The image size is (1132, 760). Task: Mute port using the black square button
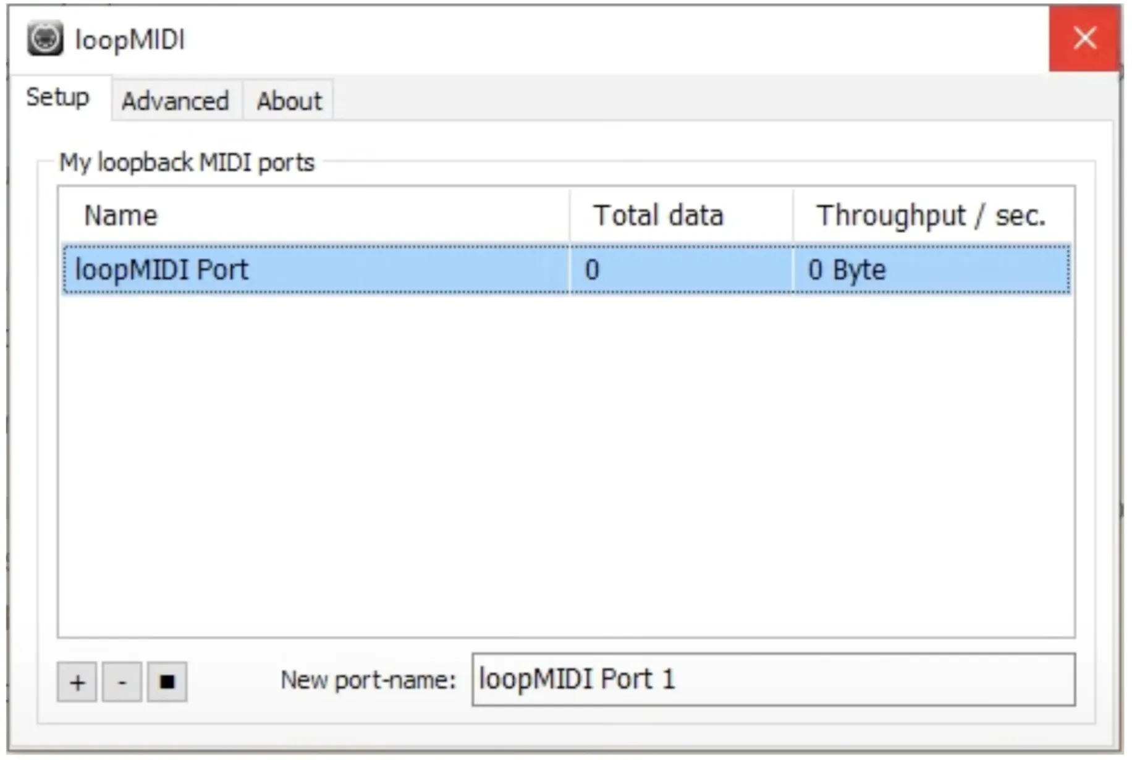[167, 682]
